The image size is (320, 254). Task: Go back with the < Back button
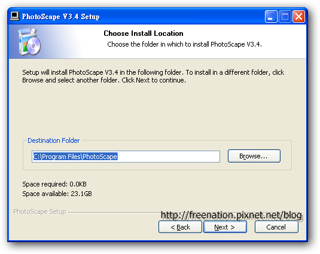(180, 227)
